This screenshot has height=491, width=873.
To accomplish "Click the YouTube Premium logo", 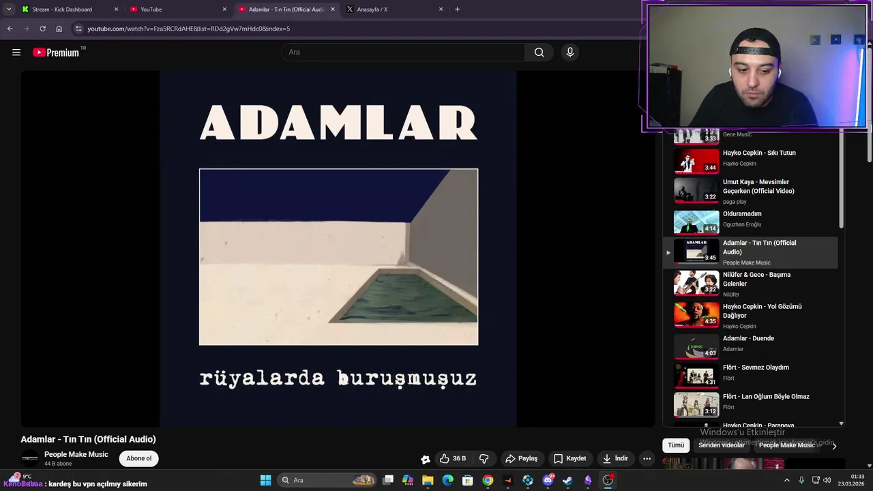I will [56, 53].
